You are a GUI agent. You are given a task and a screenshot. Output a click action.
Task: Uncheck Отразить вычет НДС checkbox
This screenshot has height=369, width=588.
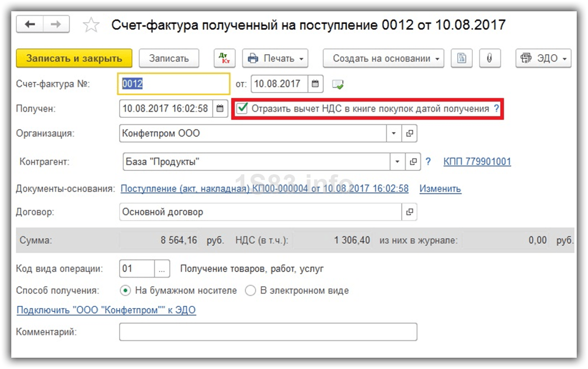[243, 108]
